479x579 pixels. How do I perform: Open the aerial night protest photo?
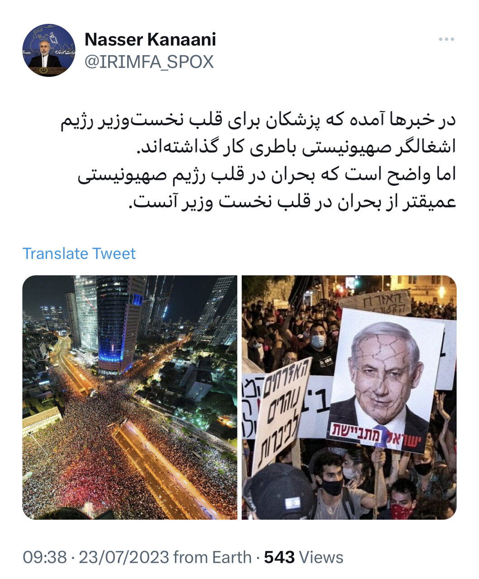pyautogui.click(x=130, y=397)
